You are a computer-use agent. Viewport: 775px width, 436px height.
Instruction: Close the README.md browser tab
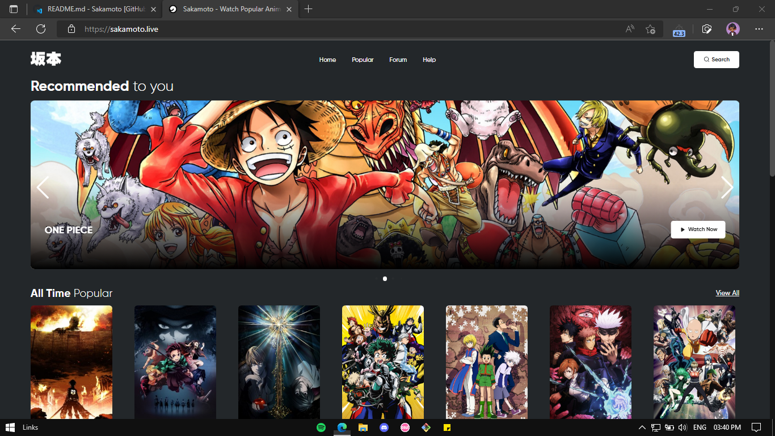click(x=153, y=9)
